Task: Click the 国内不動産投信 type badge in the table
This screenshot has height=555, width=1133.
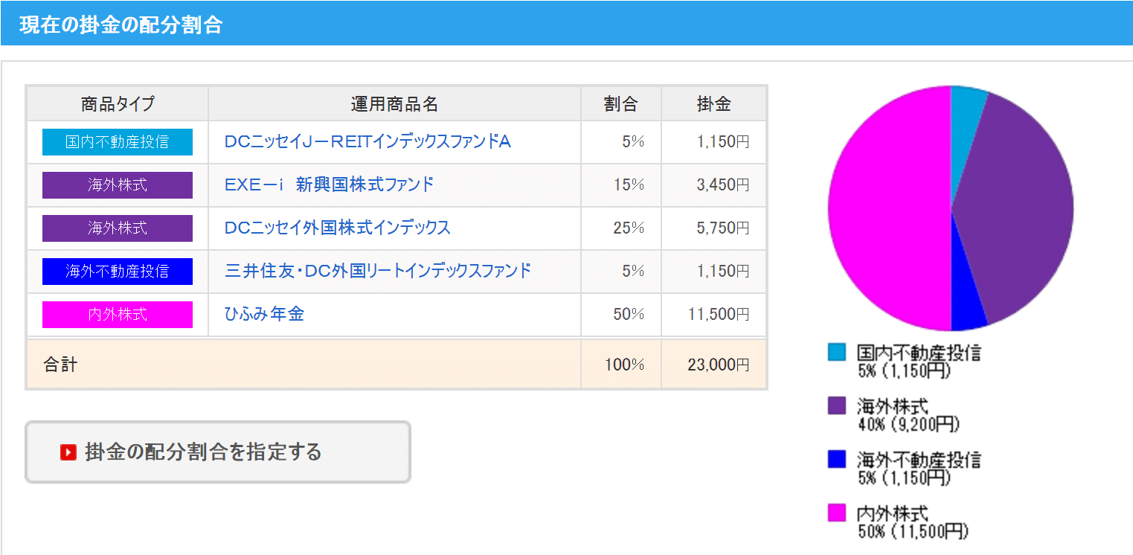Action: click(118, 142)
